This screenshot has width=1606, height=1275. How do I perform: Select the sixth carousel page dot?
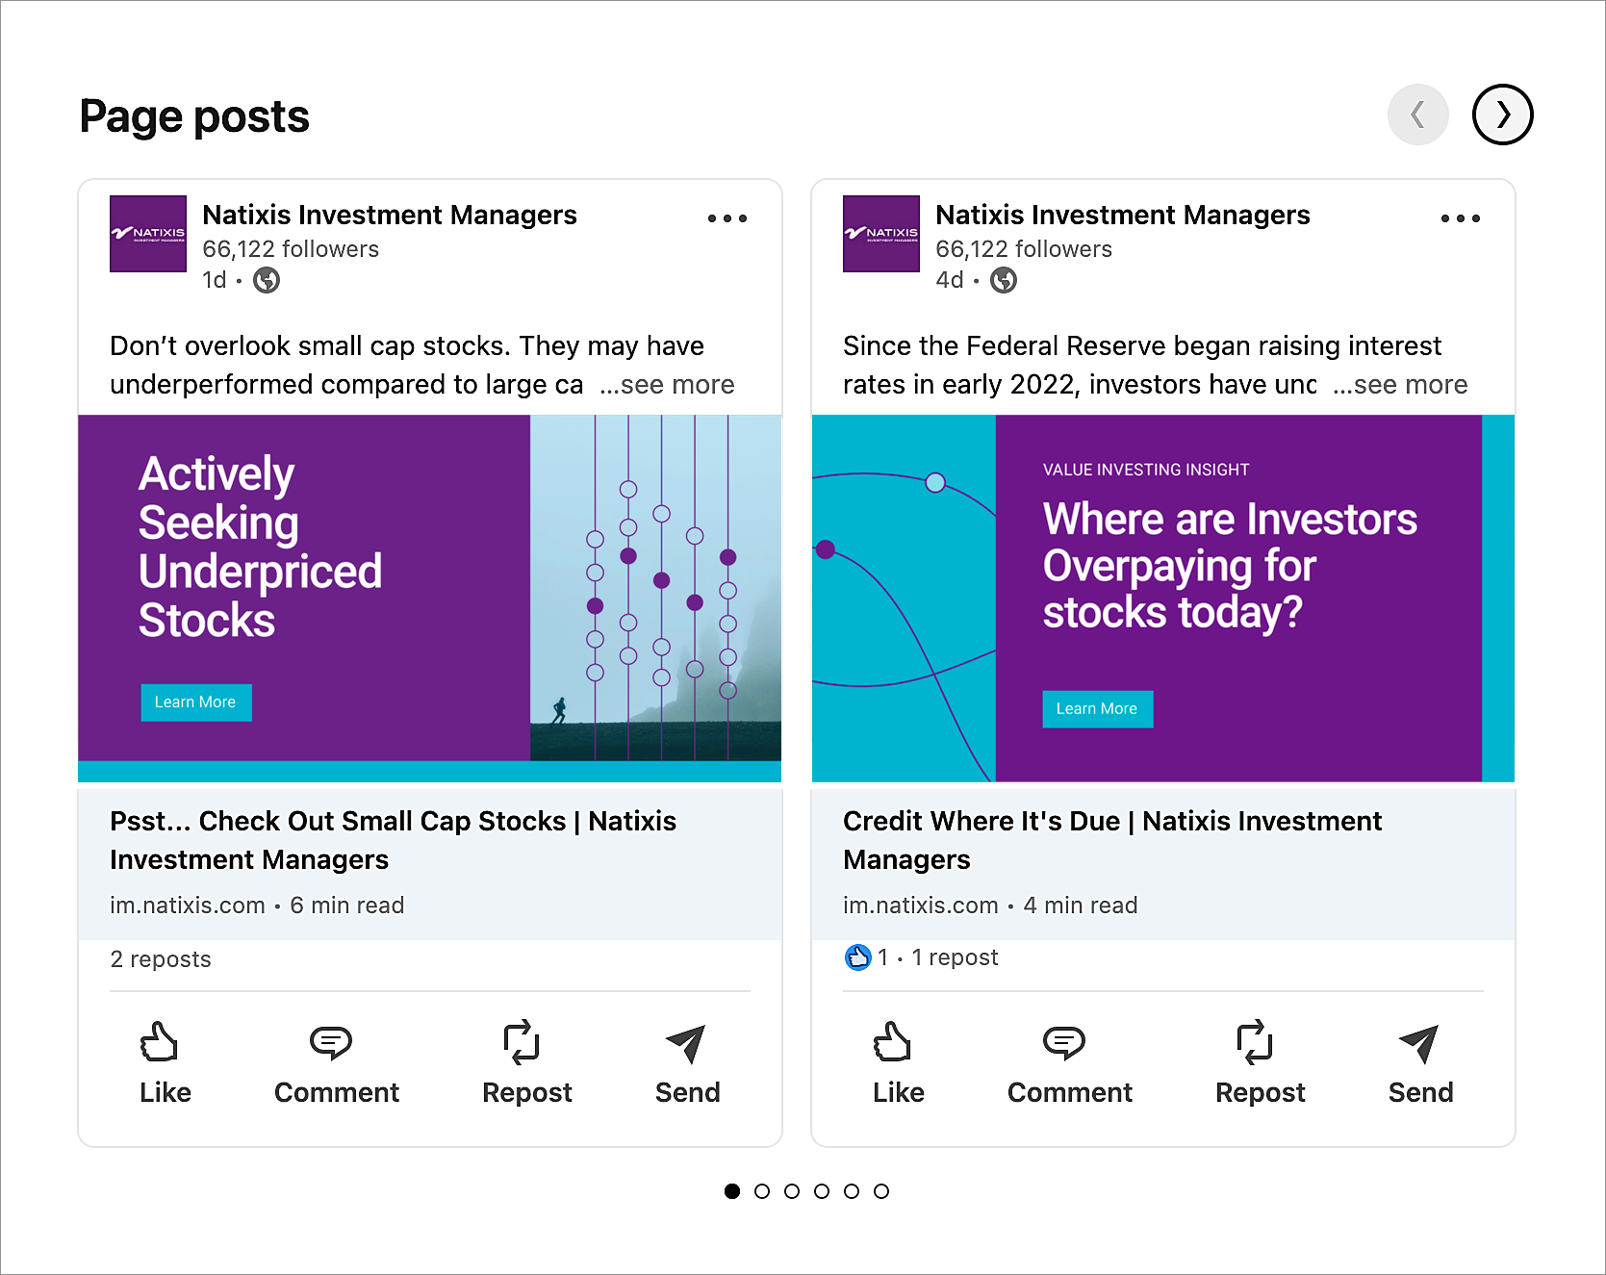881,1191
